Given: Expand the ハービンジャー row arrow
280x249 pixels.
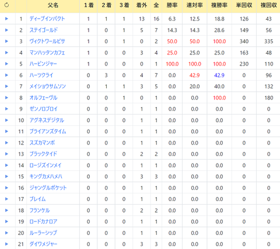Looking at the screenshot, I should point(6,64).
